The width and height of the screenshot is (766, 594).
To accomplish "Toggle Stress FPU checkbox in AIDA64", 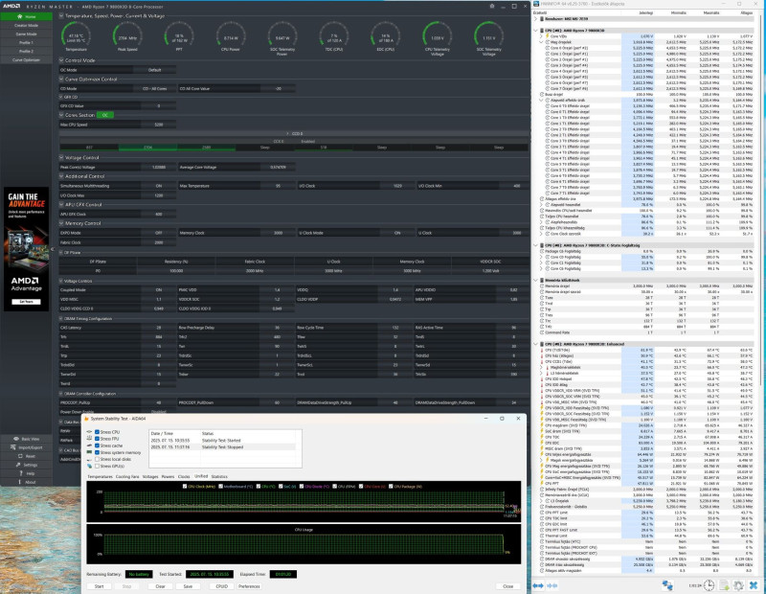I will click(98, 439).
